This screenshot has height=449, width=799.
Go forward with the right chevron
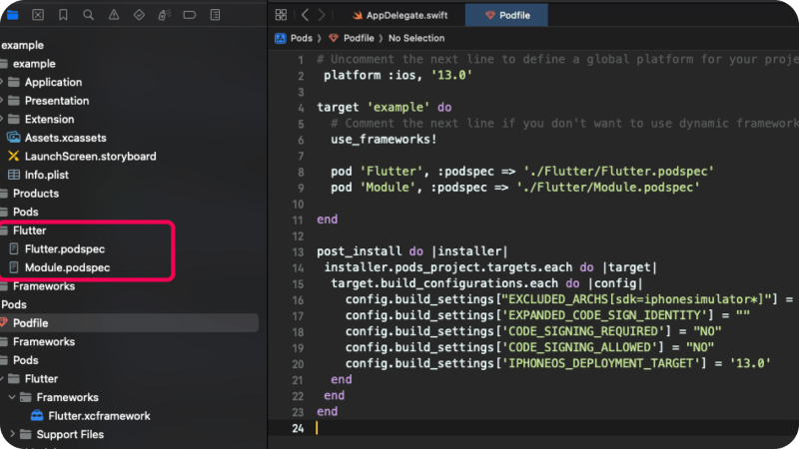pyautogui.click(x=322, y=15)
